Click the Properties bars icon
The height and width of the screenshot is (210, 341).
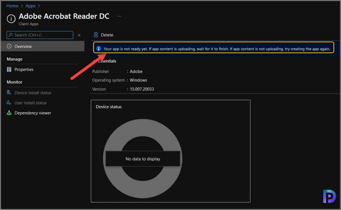(x=9, y=70)
